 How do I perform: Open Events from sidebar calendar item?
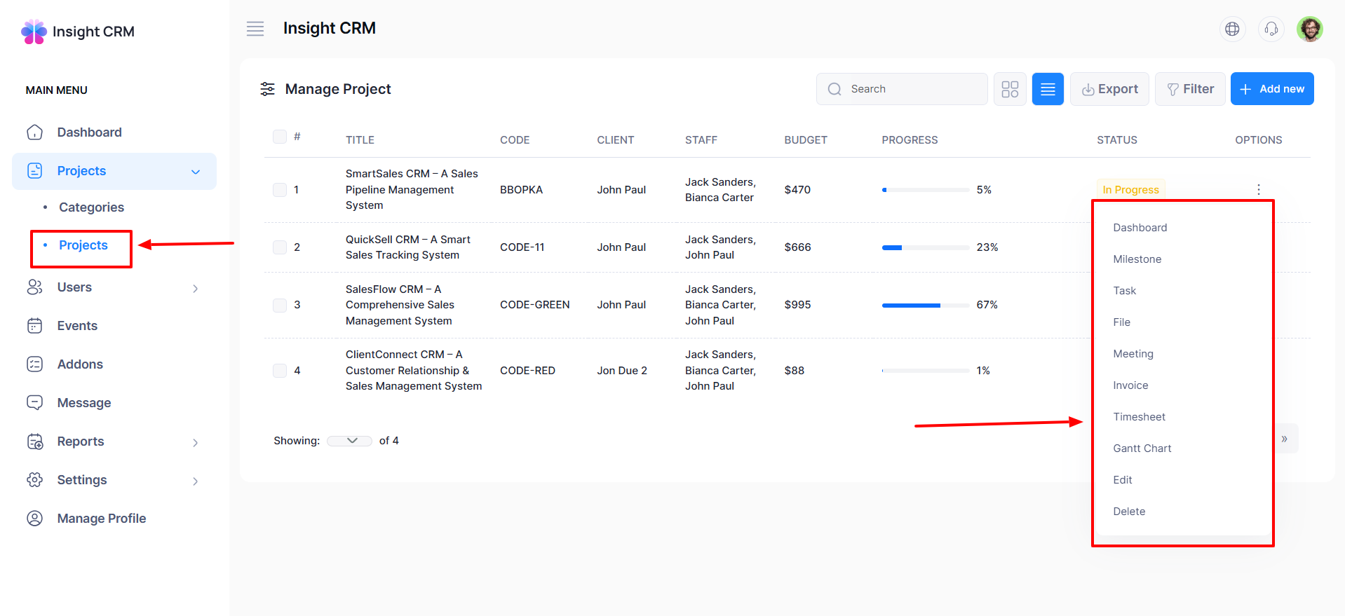pyautogui.click(x=77, y=326)
